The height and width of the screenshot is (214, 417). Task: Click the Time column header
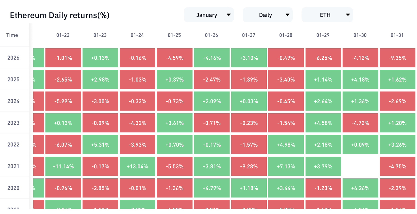(12, 35)
